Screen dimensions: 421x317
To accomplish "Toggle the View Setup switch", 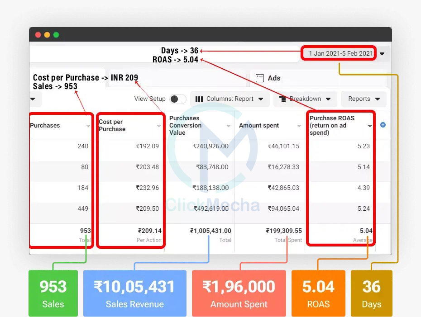I will [x=177, y=99].
